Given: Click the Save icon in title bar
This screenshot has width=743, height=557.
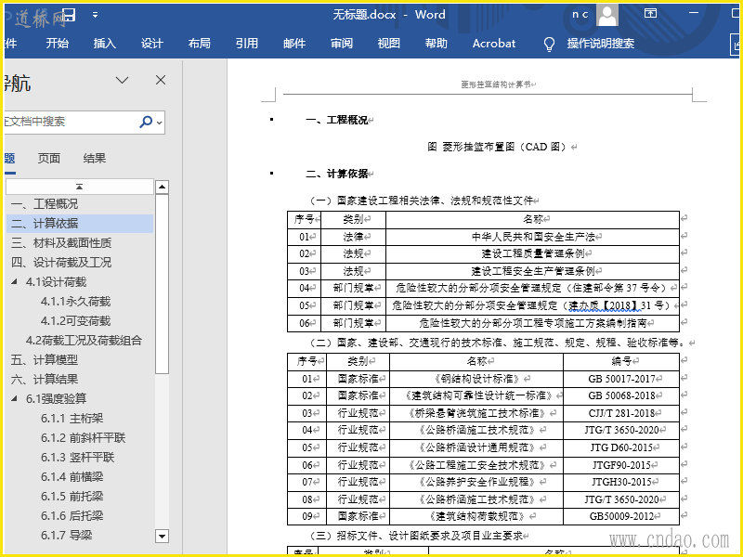Looking at the screenshot, I should (x=70, y=15).
